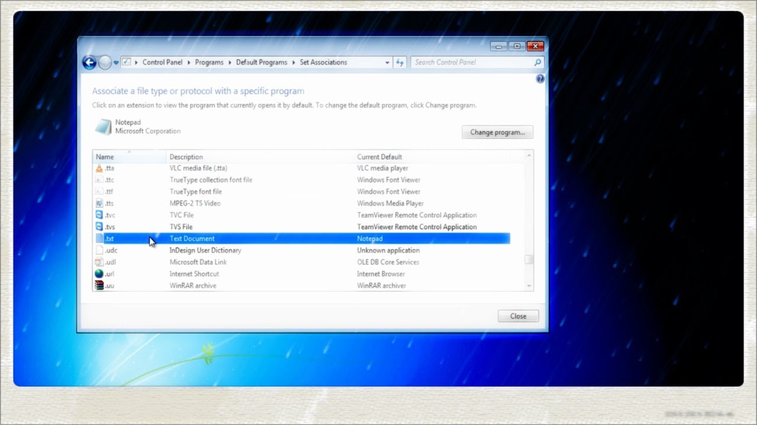Click the TeamViewer icon next to .tvc

(x=99, y=215)
